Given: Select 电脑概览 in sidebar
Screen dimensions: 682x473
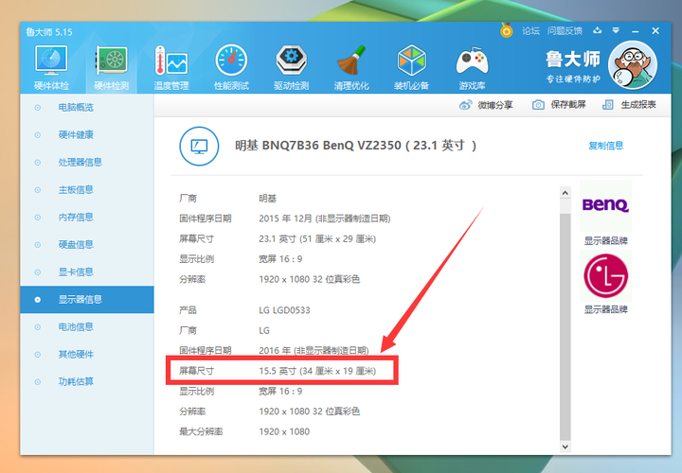Looking at the screenshot, I should [87, 107].
